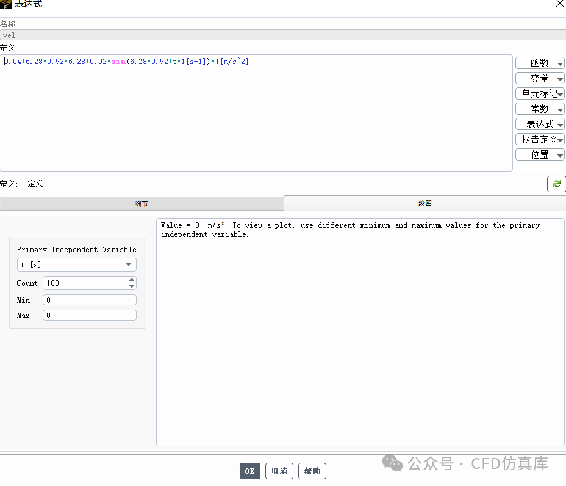Image resolution: width=566 pixels, height=486 pixels.
Task: Expand the Primary Independent Variable t [s] combo box
Action: click(x=76, y=264)
